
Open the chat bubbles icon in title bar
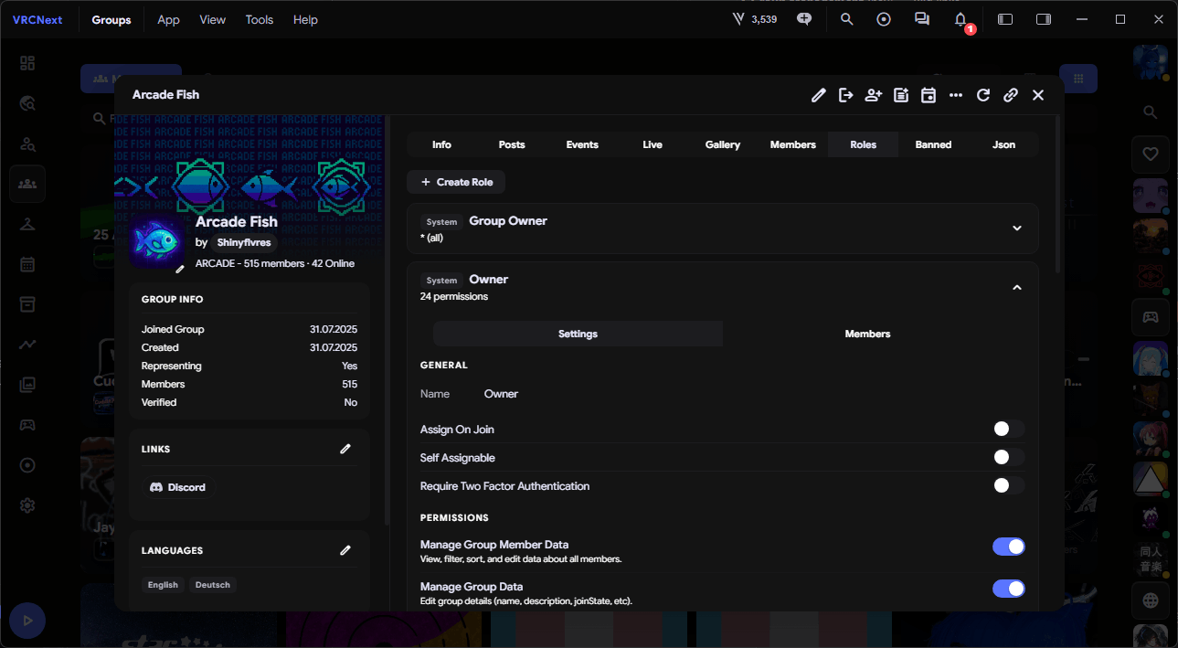point(922,19)
